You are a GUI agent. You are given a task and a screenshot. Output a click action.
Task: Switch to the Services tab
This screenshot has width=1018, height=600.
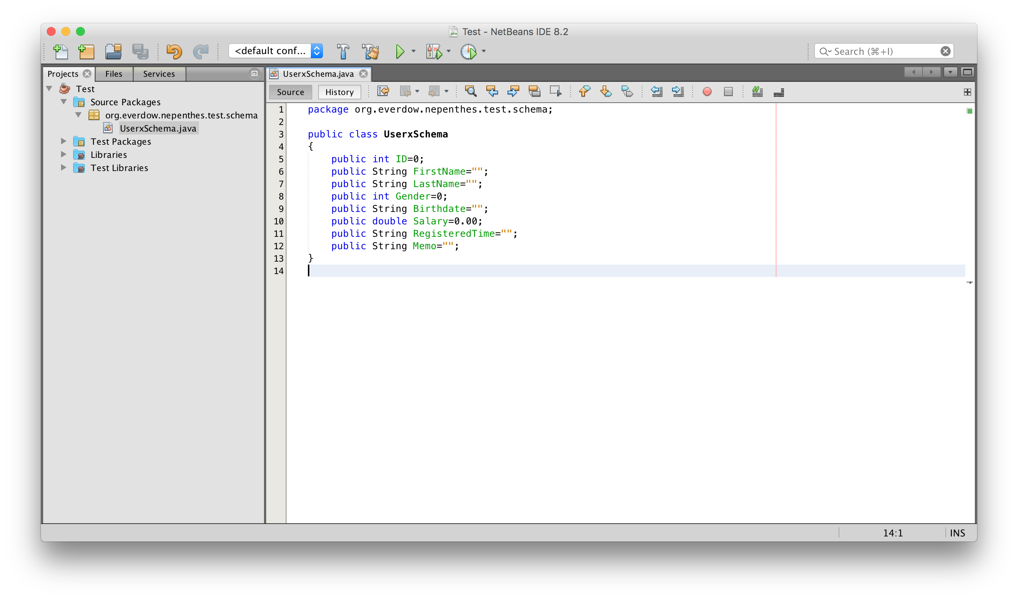point(159,74)
